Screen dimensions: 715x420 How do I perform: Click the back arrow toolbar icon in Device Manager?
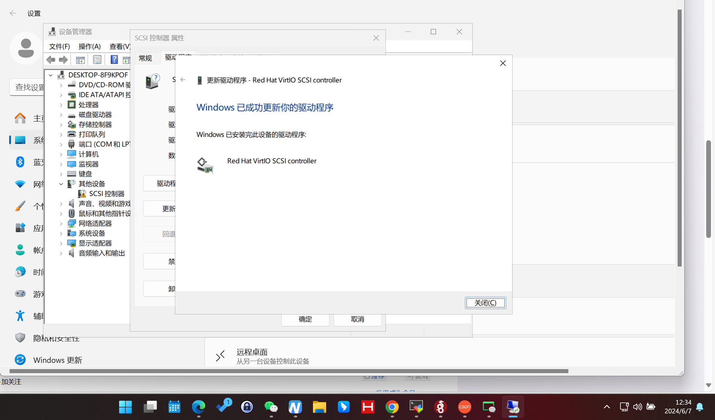tap(51, 60)
